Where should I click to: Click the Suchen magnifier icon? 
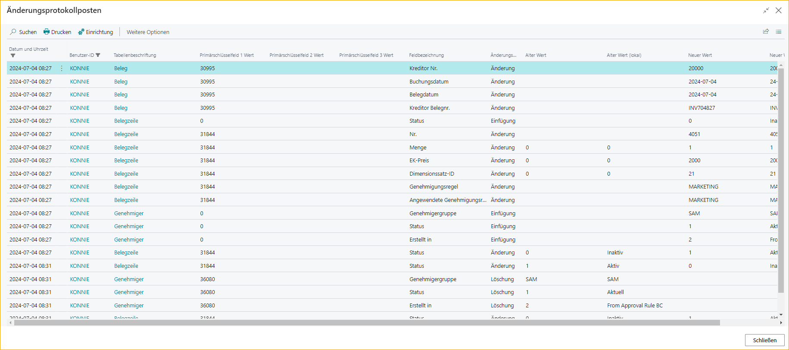tap(13, 32)
